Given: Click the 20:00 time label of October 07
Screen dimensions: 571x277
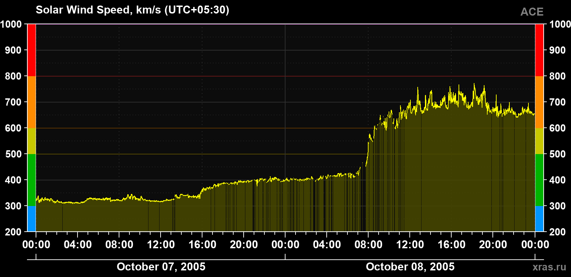Looking at the screenshot, I should 244,244.
